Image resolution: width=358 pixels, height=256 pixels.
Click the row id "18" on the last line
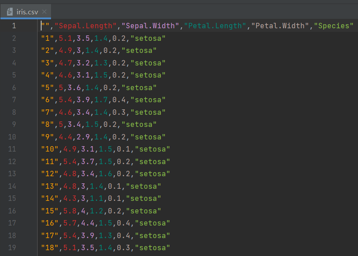click(50, 247)
